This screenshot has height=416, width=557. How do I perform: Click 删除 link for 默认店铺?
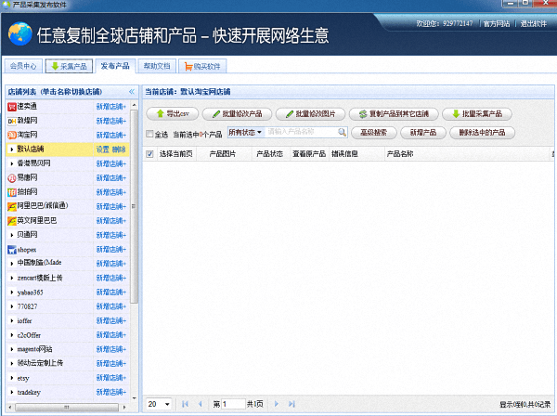(x=119, y=149)
